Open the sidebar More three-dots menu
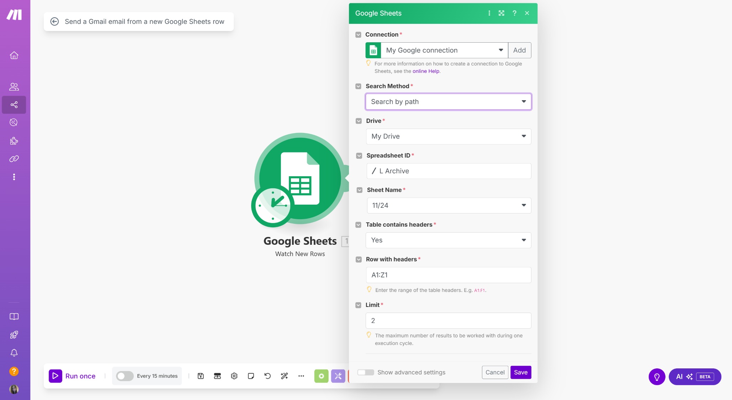This screenshot has width=732, height=400. [x=14, y=177]
